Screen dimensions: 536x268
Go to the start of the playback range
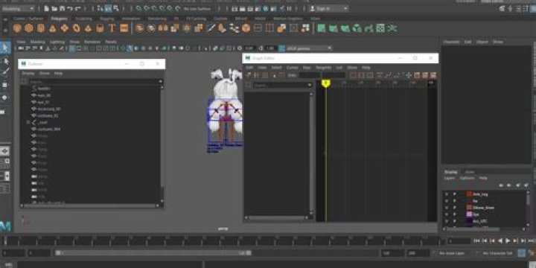click(x=477, y=241)
